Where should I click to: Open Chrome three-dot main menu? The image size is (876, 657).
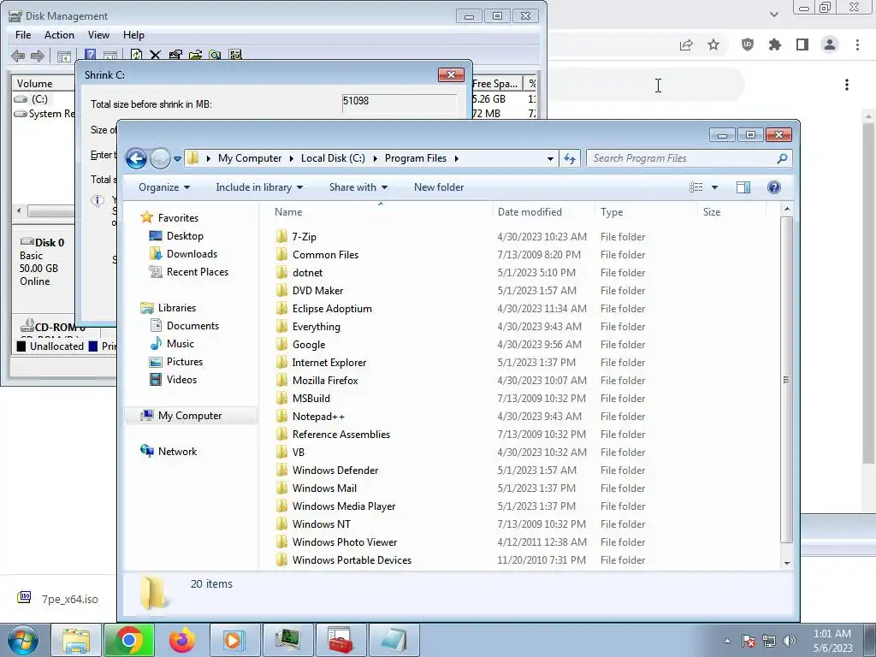click(857, 44)
